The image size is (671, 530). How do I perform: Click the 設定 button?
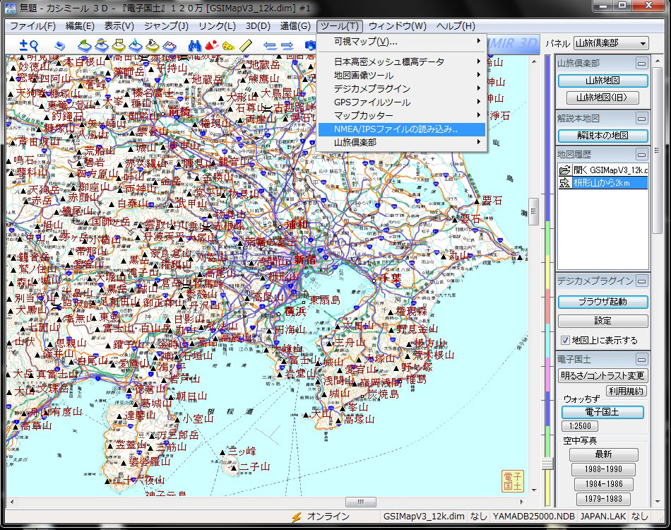[x=602, y=321]
